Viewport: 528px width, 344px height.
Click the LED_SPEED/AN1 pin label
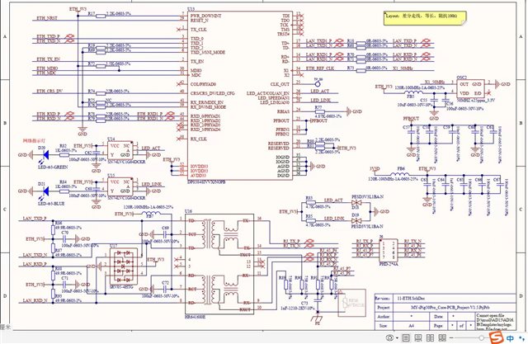point(274,98)
